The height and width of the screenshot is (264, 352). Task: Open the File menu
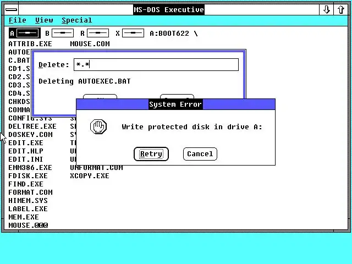pyautogui.click(x=17, y=20)
